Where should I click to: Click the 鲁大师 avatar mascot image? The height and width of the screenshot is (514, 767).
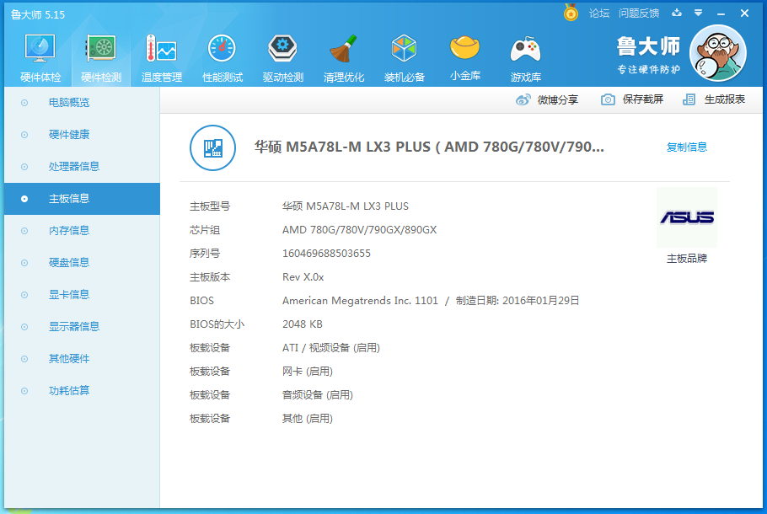pyautogui.click(x=717, y=53)
